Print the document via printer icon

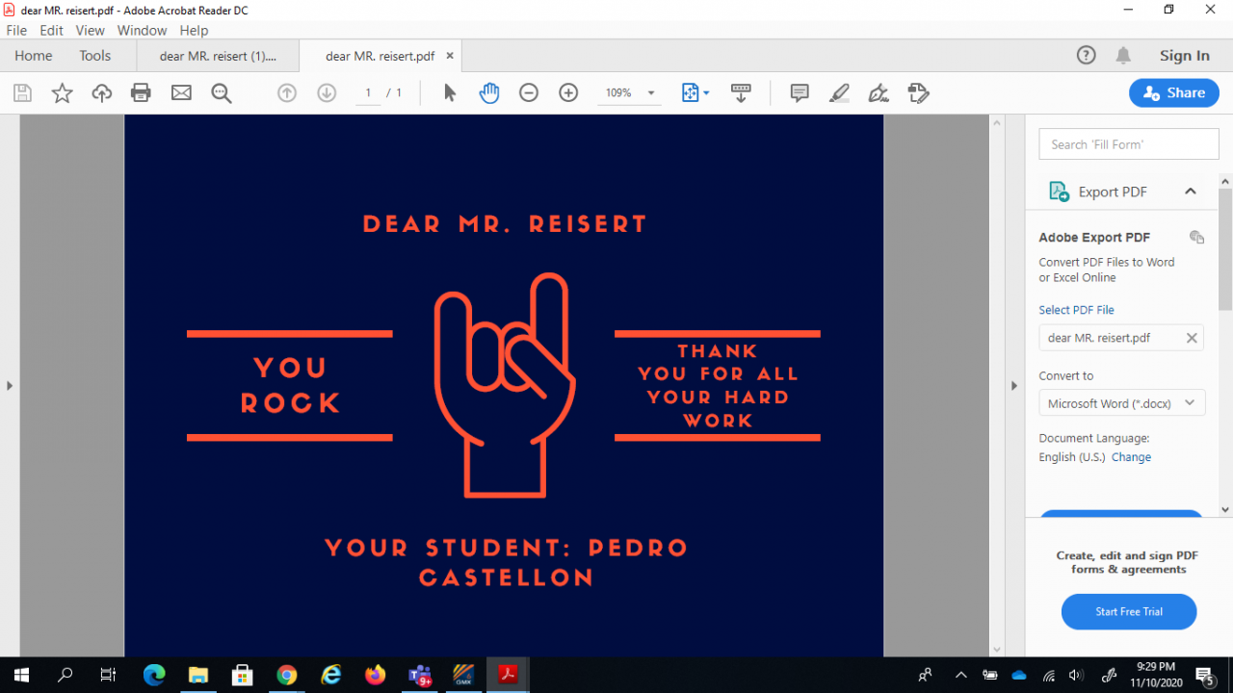tap(142, 93)
